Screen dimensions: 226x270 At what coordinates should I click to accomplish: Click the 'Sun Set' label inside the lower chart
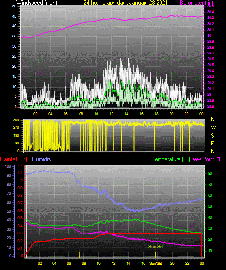[x=156, y=247]
